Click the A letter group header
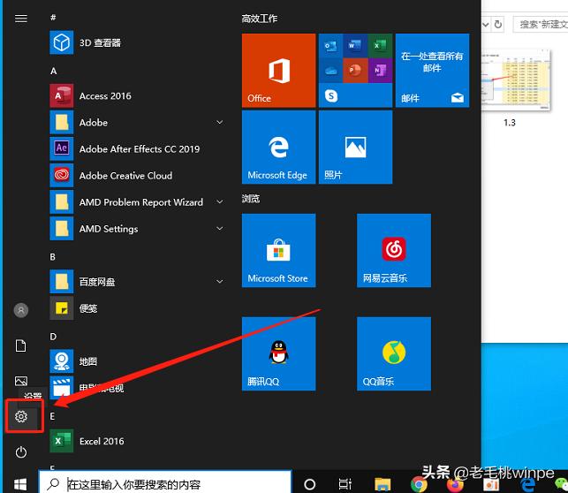The width and height of the screenshot is (568, 493). click(x=54, y=71)
